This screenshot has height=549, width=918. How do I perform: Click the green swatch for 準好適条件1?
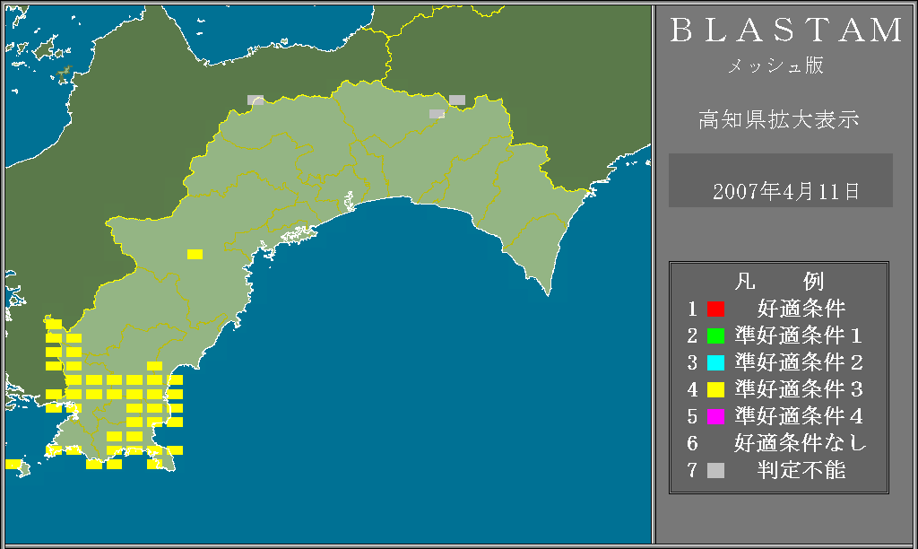(715, 335)
